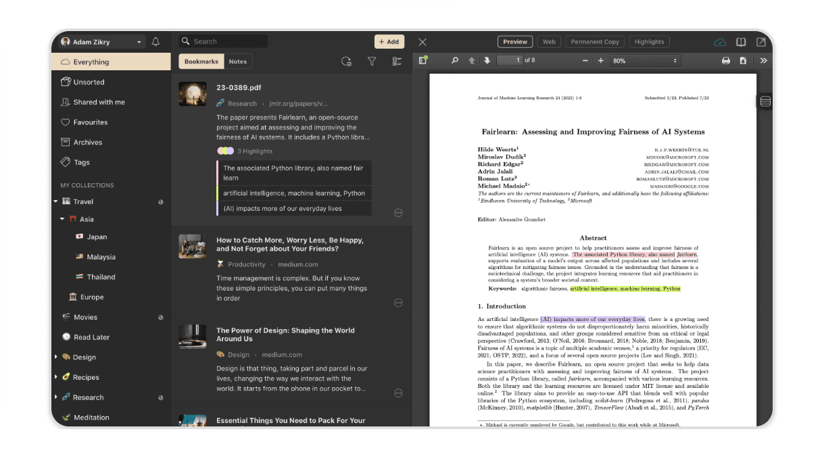Click the Add button
This screenshot has width=822, height=467.
coord(389,41)
